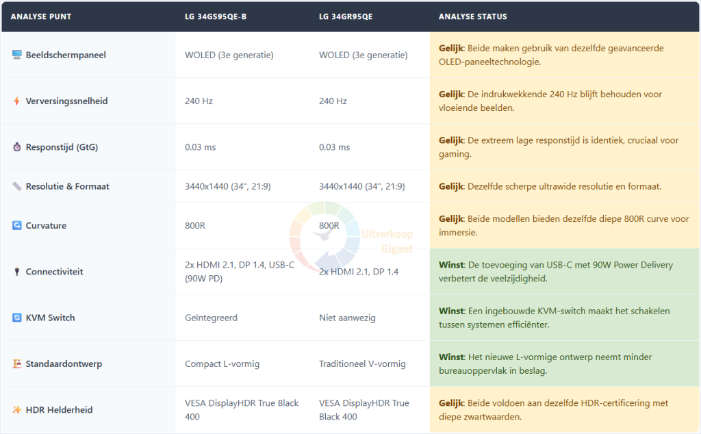
Task: Select True Black 400 under LG 34GR95QE
Action: tap(364, 410)
